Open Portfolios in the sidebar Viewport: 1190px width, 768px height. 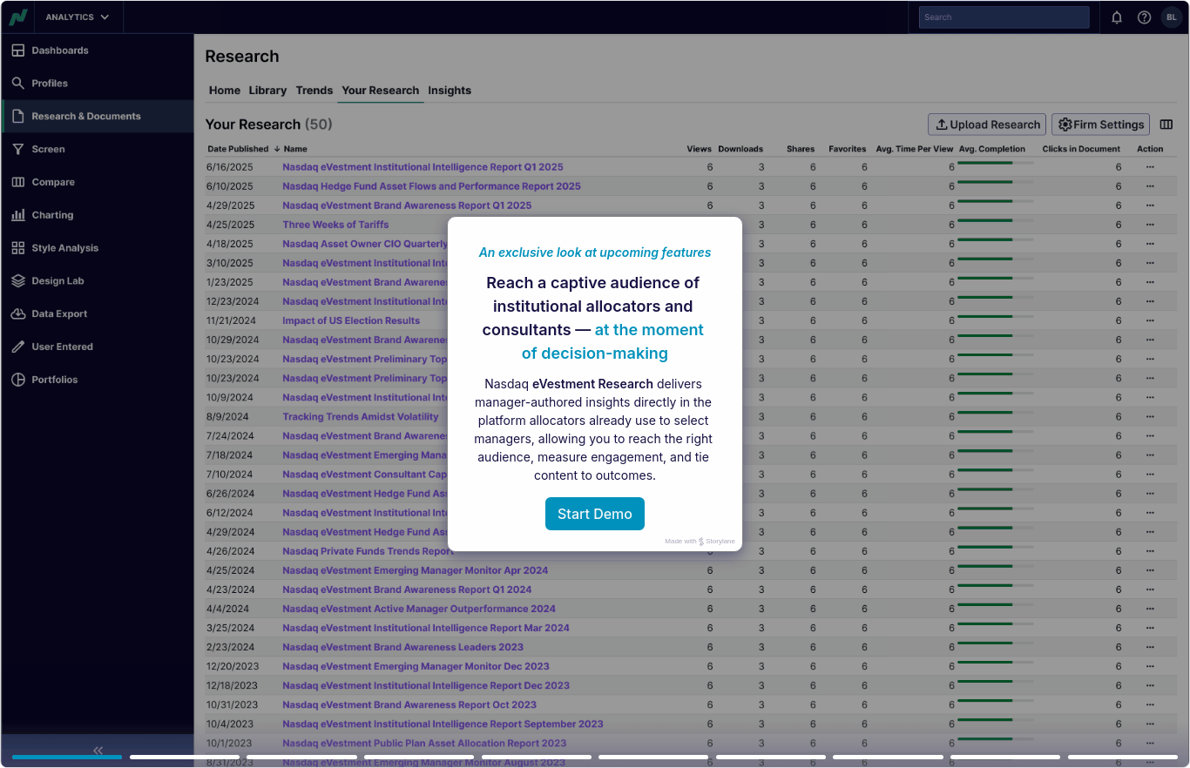97,380
